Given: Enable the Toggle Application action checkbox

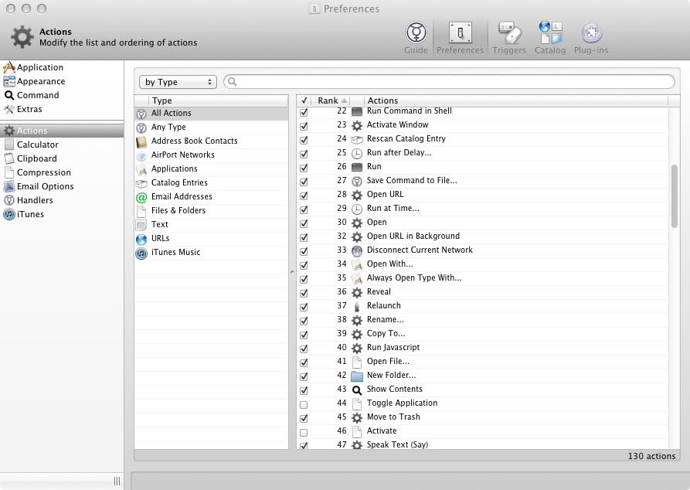Looking at the screenshot, I should point(304,404).
